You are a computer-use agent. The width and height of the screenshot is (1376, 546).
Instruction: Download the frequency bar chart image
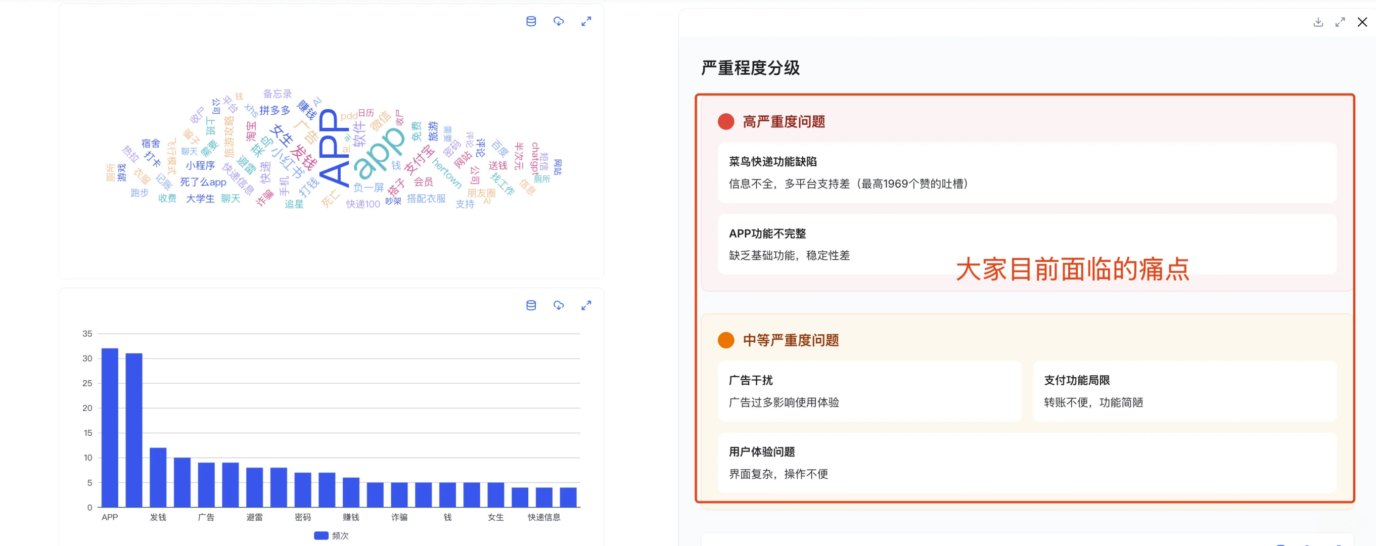558,305
